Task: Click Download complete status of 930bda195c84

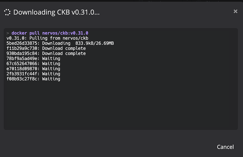Action: 64,53
